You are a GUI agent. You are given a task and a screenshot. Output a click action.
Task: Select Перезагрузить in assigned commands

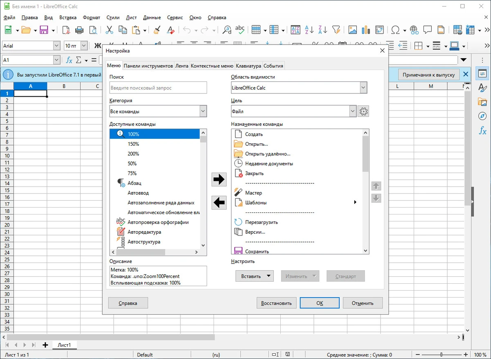pos(297,222)
